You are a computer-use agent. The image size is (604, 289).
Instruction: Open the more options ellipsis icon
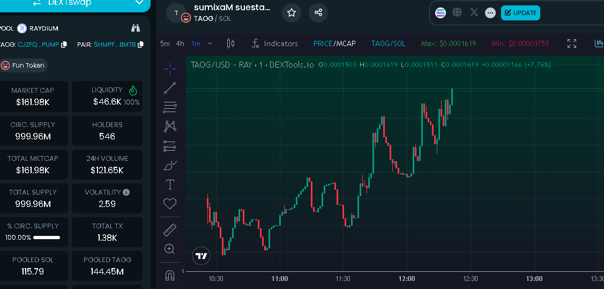[490, 13]
